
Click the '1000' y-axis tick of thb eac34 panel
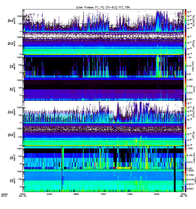(x=19, y=16)
